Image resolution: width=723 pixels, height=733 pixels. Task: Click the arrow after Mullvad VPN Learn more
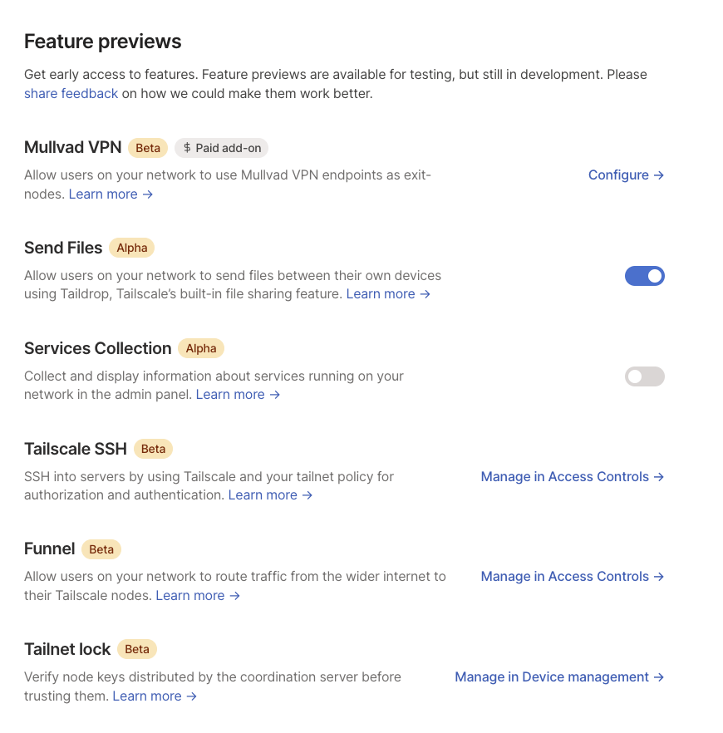(147, 194)
